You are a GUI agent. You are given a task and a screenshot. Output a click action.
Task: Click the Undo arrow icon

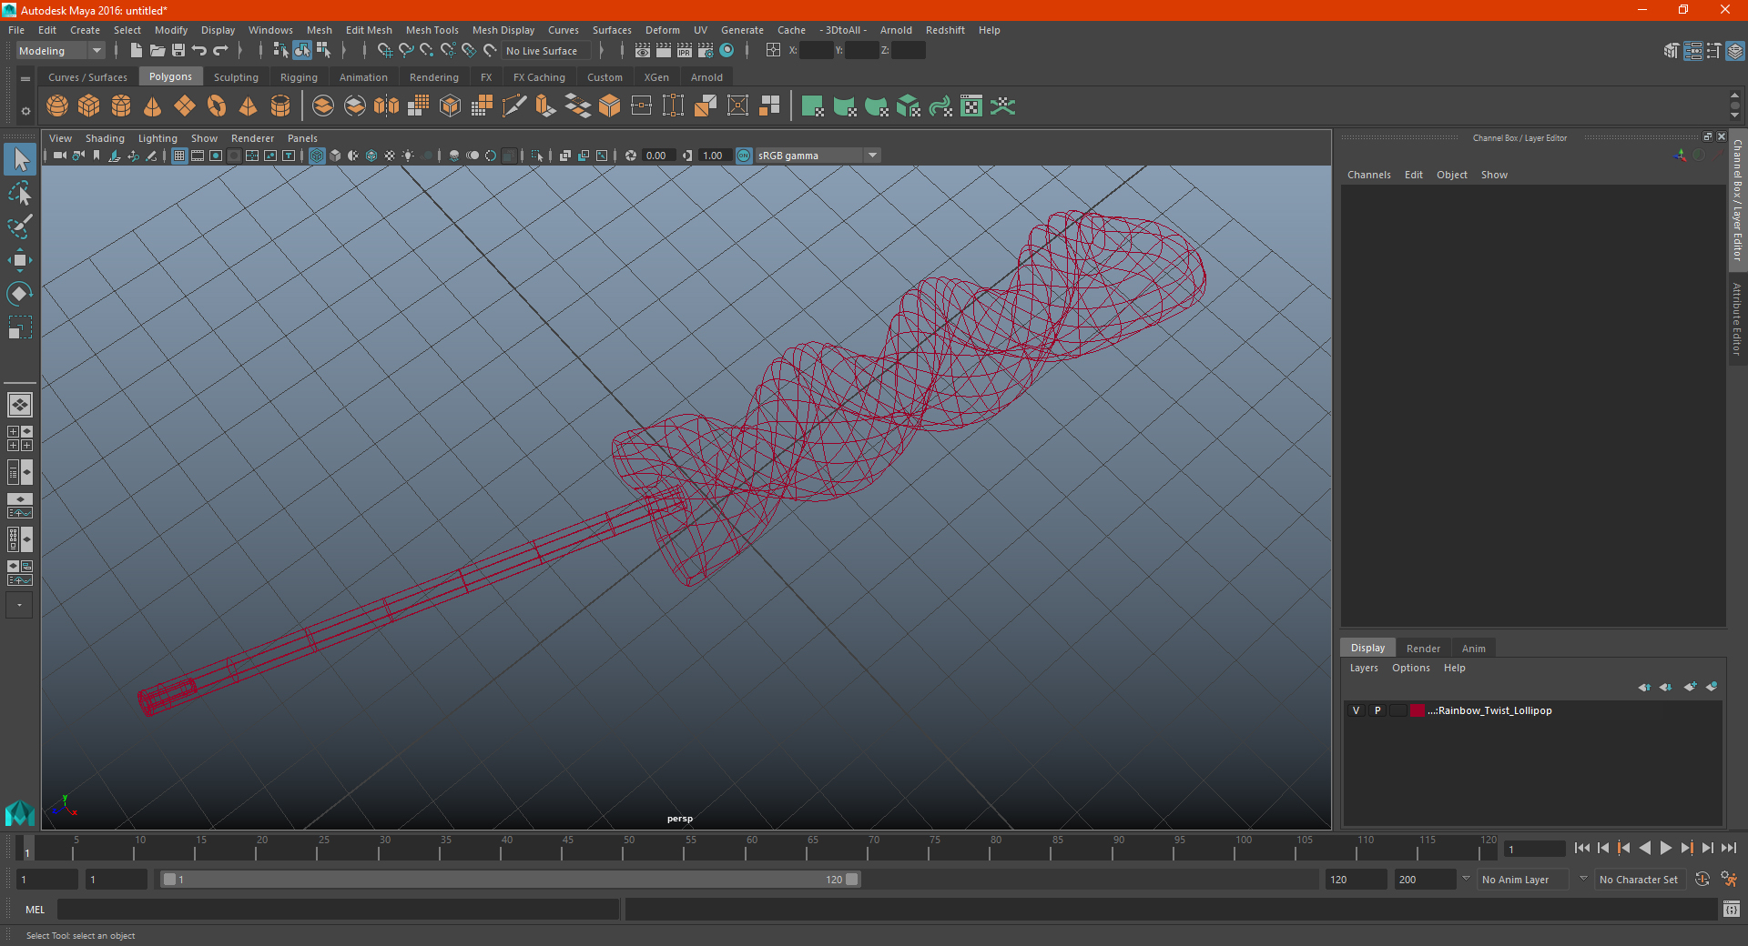(x=199, y=51)
